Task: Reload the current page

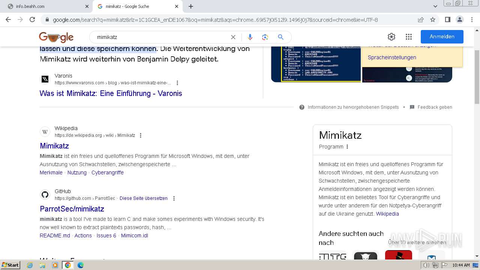Action: coord(32,19)
